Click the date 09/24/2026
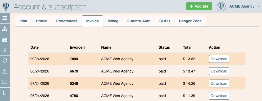 [40, 59]
